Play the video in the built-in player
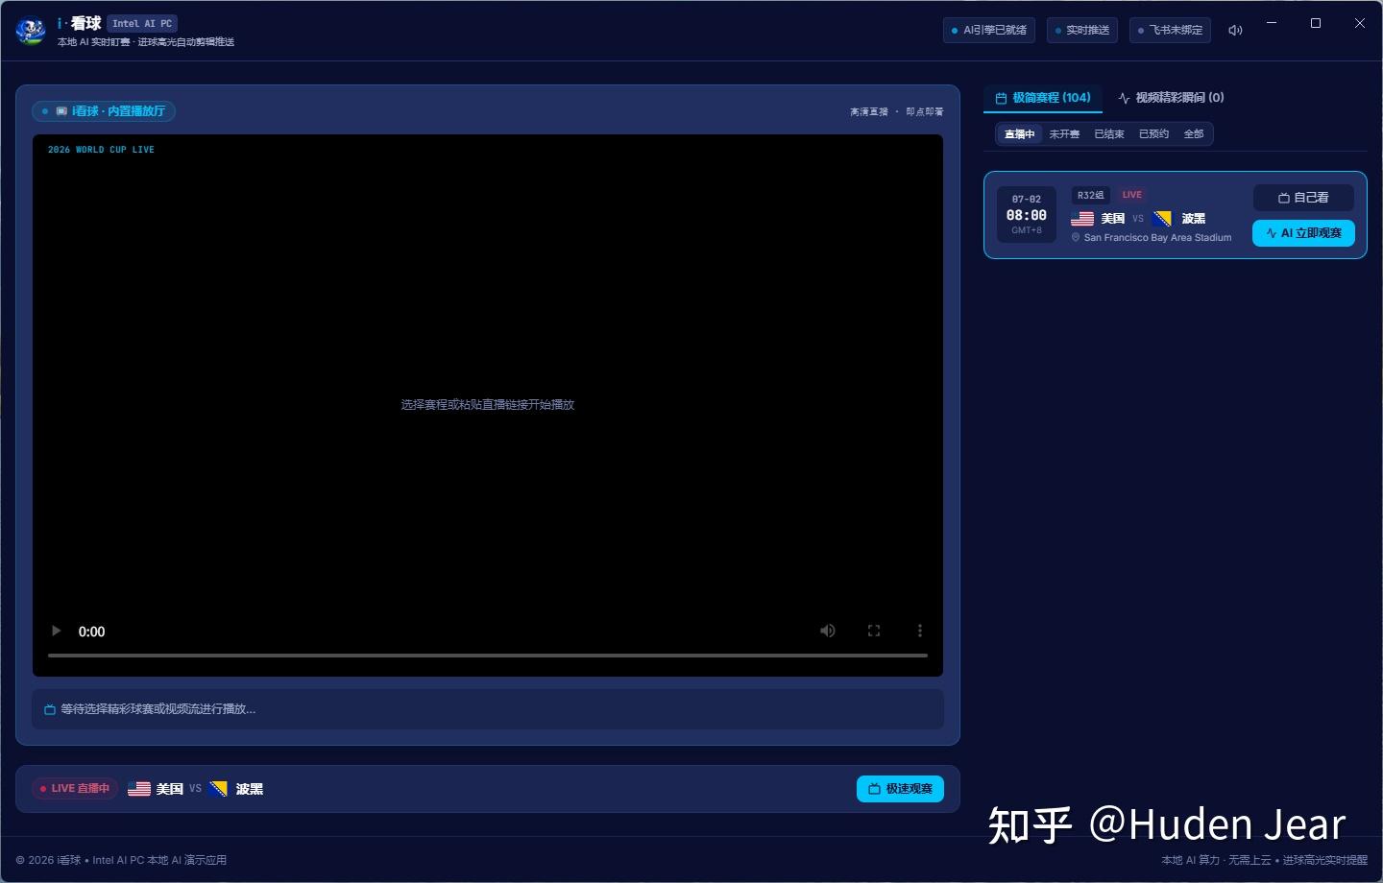Screen dimensions: 1383x883 point(56,631)
